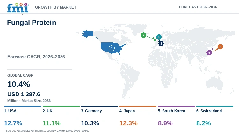Click the blue-highlighted Alaska region on map
Viewport: 239px width, 134px height.
tap(88, 34)
